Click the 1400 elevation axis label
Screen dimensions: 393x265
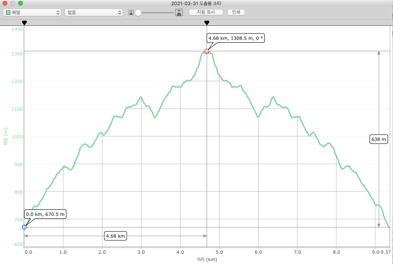[17, 29]
